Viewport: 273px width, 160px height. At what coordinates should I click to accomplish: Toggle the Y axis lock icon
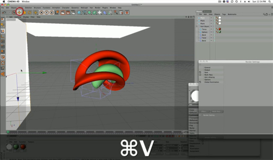click(x=47, y=12)
